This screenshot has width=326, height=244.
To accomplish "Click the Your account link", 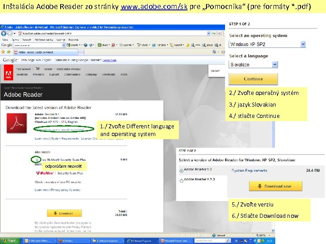I will [x=23, y=69].
